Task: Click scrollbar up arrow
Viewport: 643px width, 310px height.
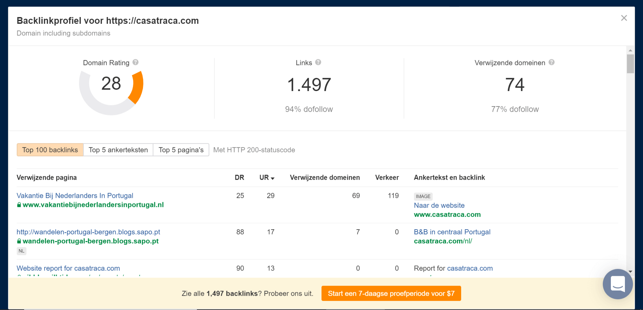Action: [630, 50]
